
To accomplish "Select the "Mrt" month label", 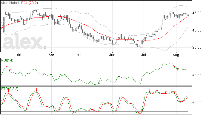I will 19,55.
